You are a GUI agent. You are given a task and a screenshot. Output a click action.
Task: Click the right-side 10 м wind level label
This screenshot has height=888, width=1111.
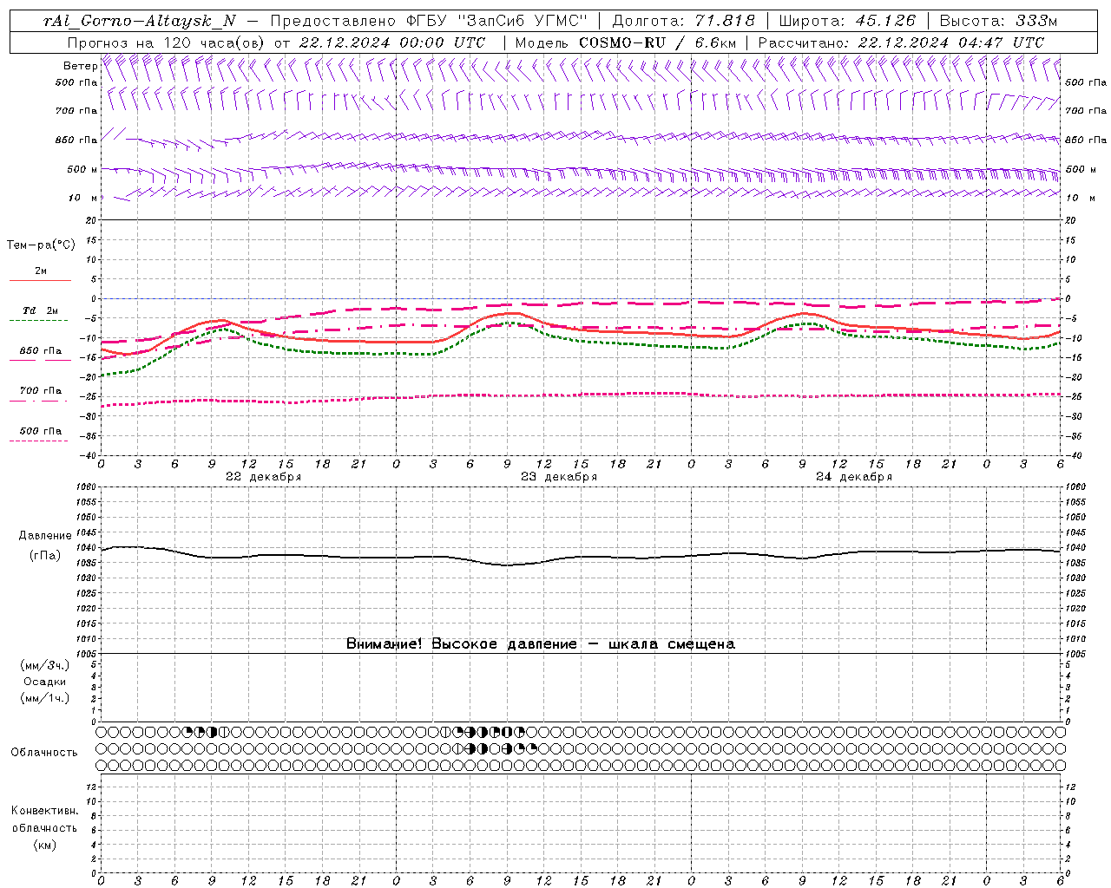(1080, 198)
